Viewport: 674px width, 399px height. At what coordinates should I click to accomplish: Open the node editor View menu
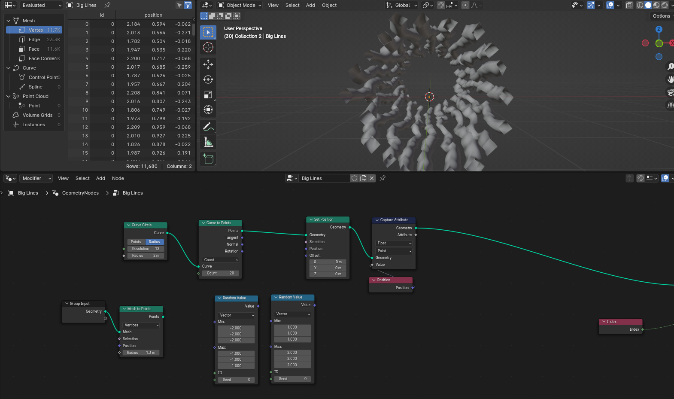pos(63,178)
